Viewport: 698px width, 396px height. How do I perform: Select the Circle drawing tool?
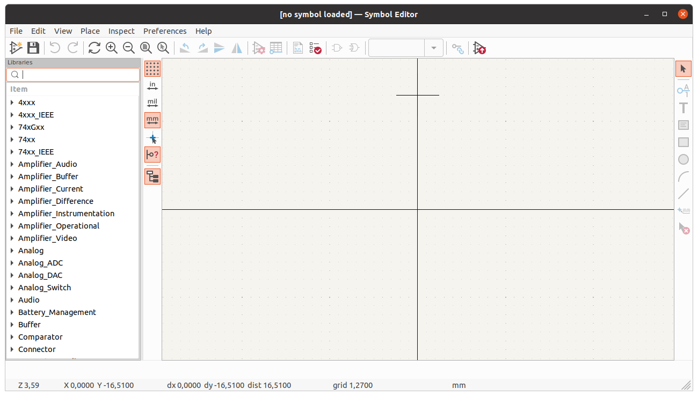(x=683, y=159)
